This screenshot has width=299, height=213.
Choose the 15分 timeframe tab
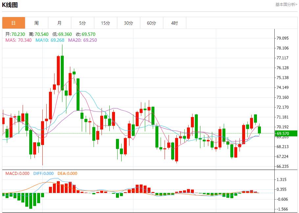tap(105, 23)
